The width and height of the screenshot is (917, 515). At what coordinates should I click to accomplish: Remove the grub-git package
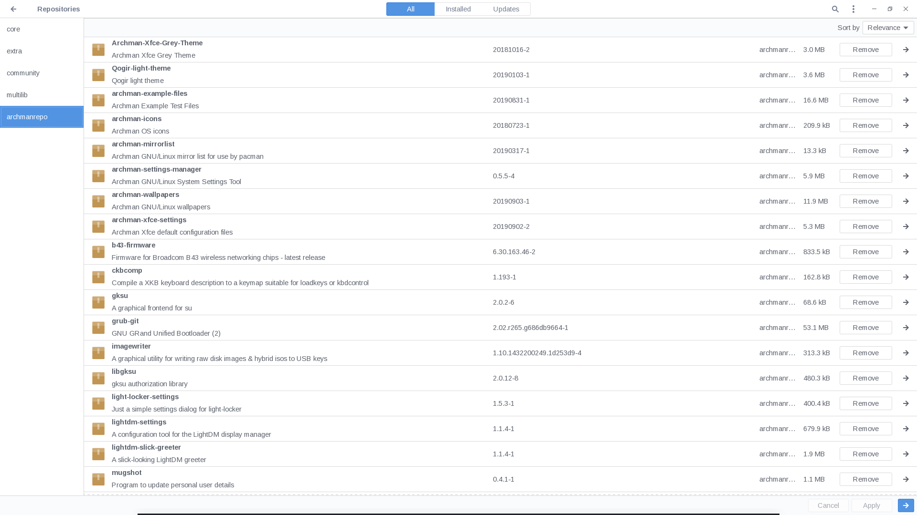pyautogui.click(x=865, y=328)
